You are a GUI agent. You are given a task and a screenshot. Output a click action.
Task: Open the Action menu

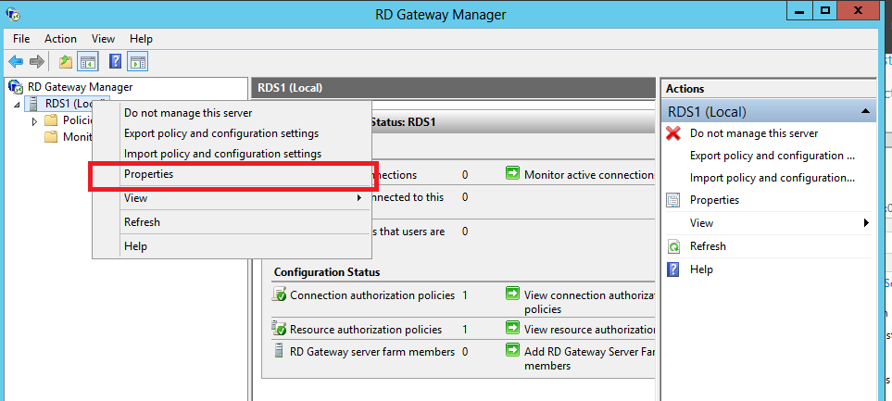pyautogui.click(x=60, y=39)
